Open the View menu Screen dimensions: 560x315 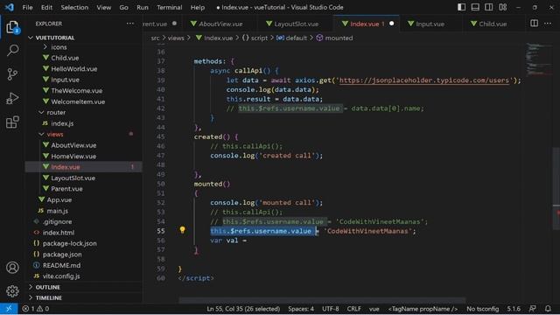click(103, 7)
